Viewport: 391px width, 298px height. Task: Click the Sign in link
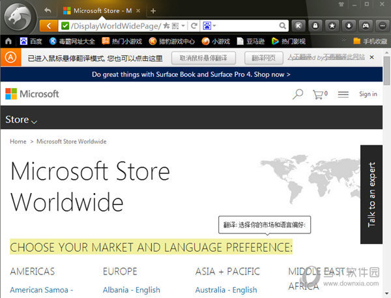click(368, 95)
